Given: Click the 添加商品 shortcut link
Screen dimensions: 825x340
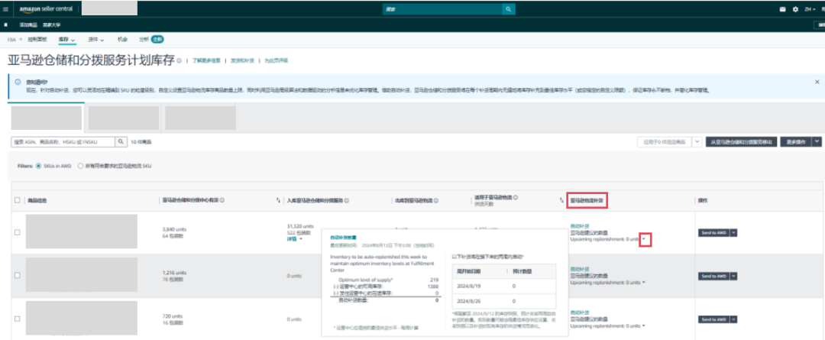Looking at the screenshot, I should (29, 24).
